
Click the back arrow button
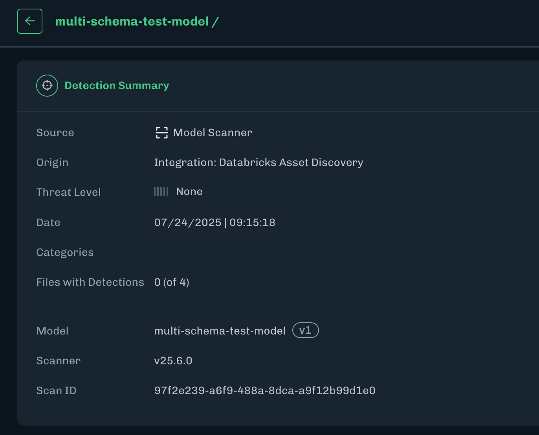30,21
